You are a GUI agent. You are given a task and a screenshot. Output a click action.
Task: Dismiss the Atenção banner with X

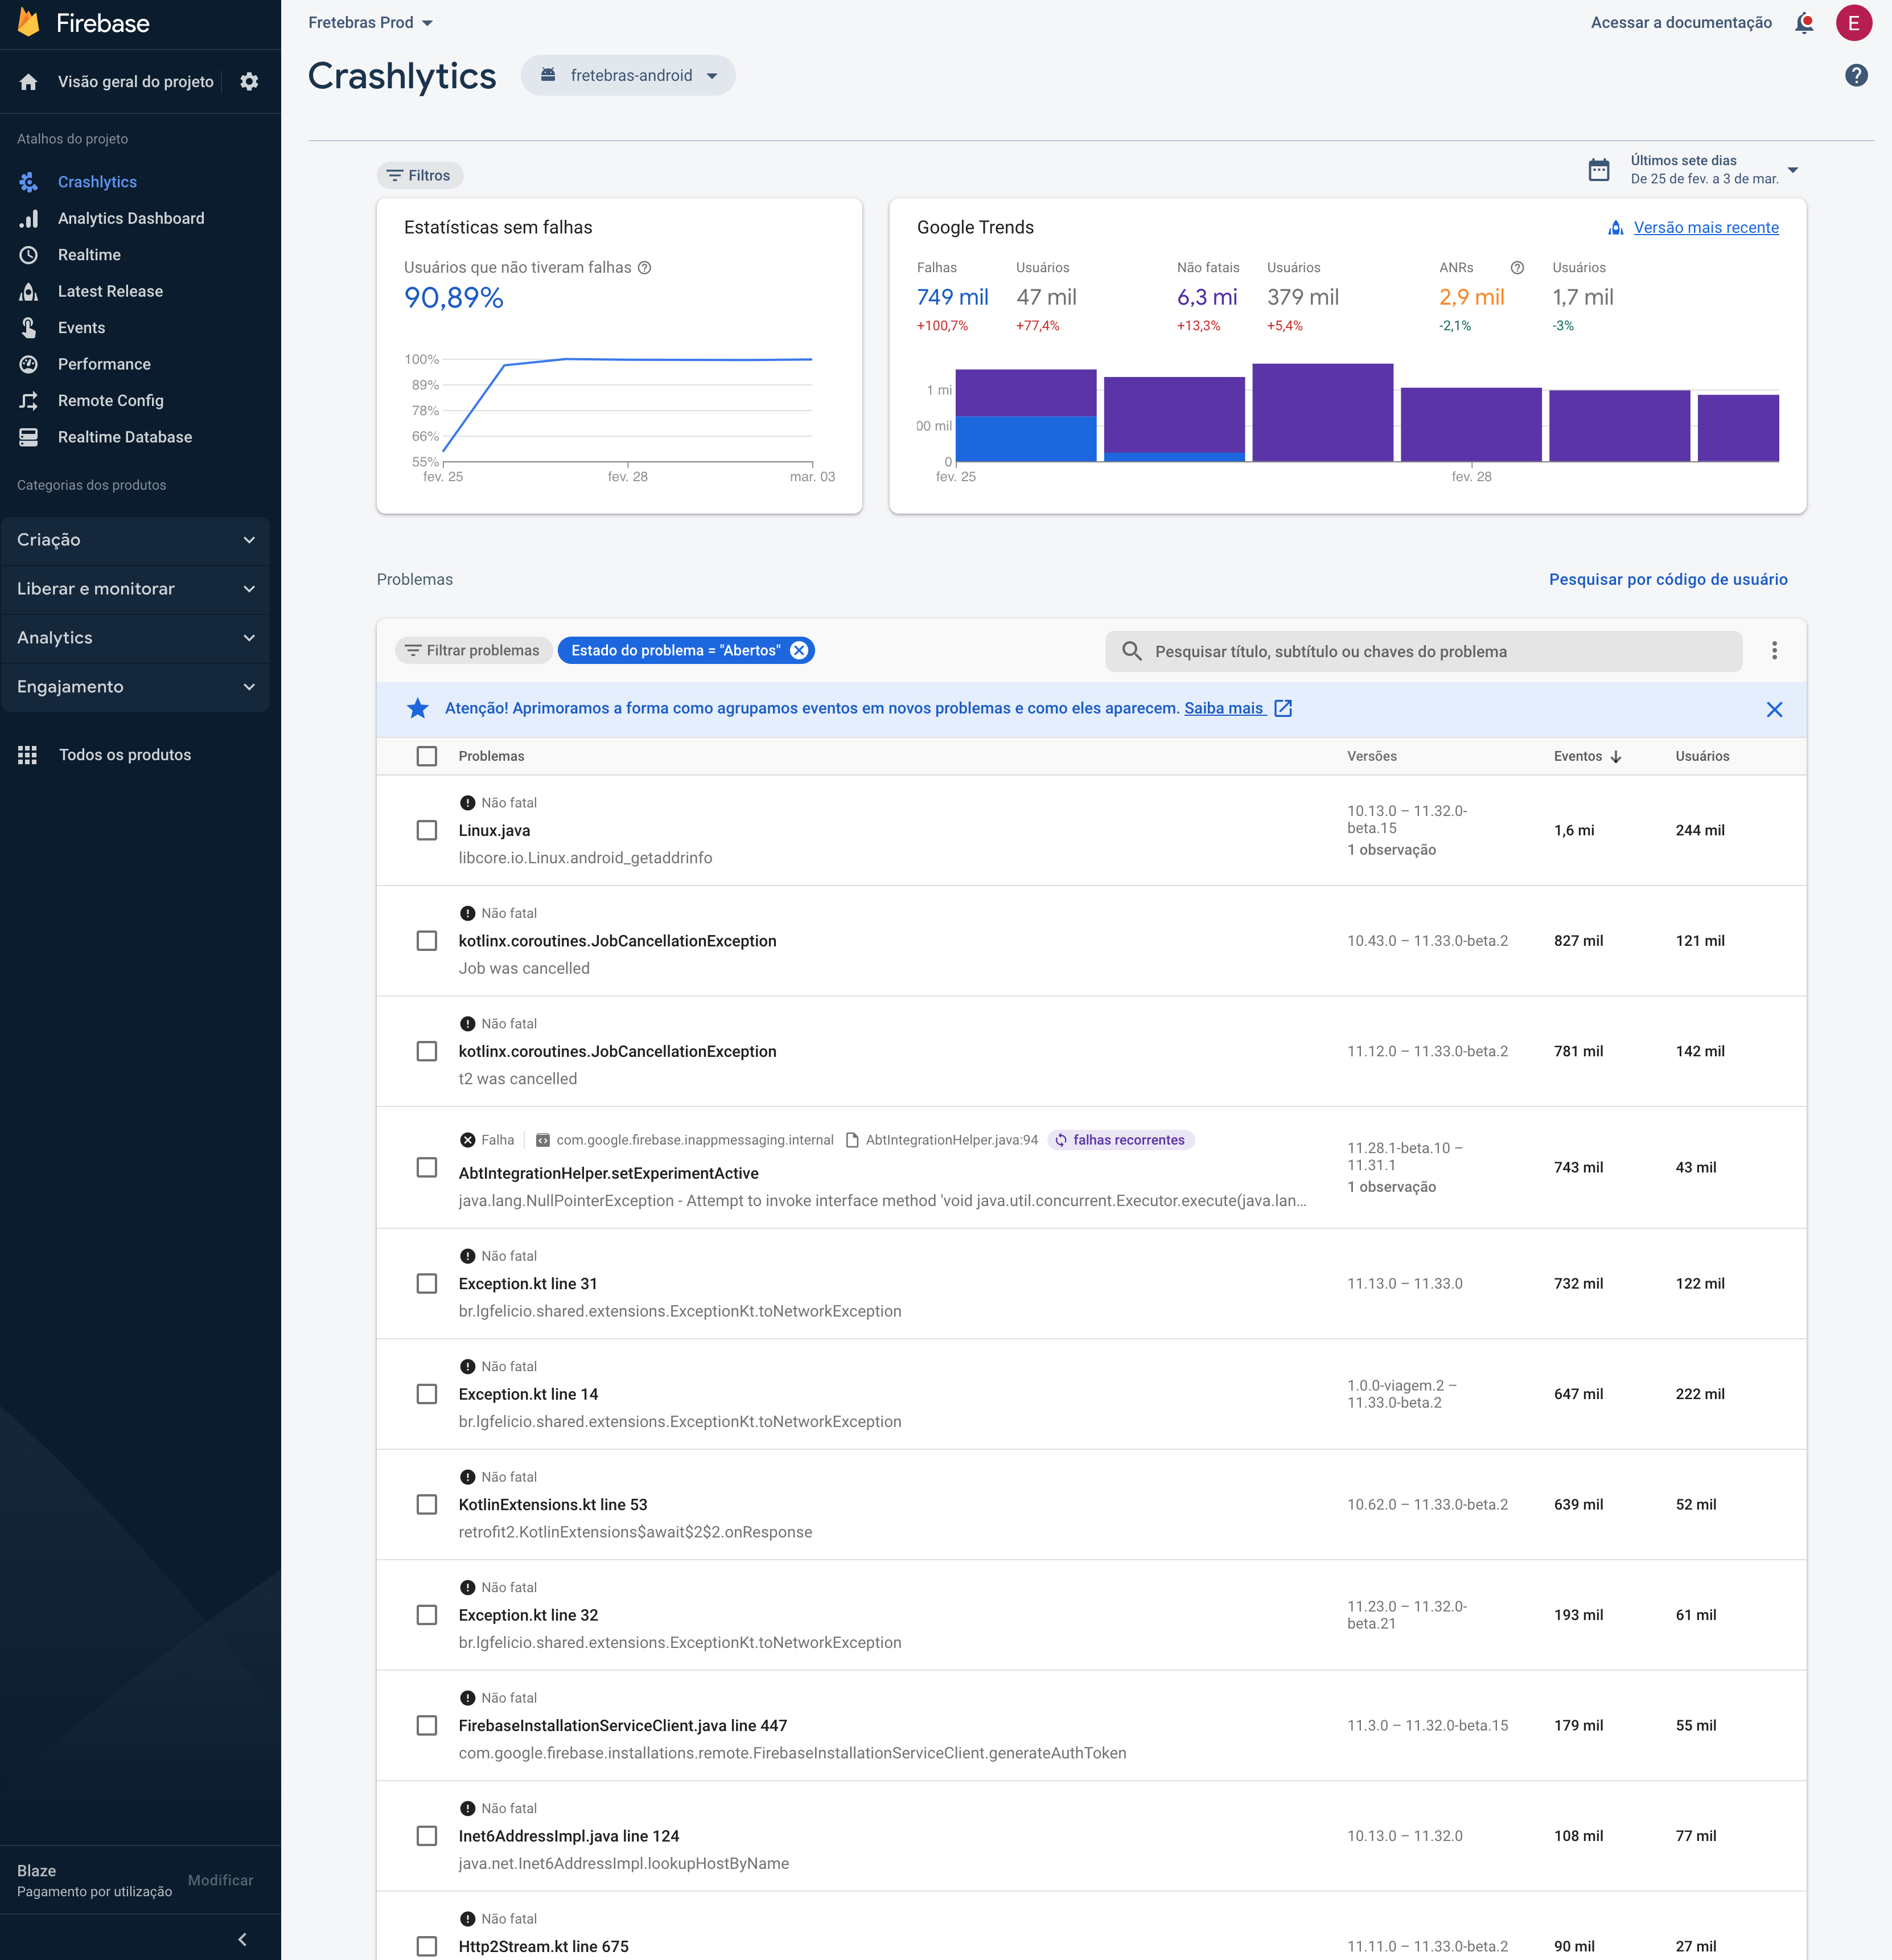1774,709
